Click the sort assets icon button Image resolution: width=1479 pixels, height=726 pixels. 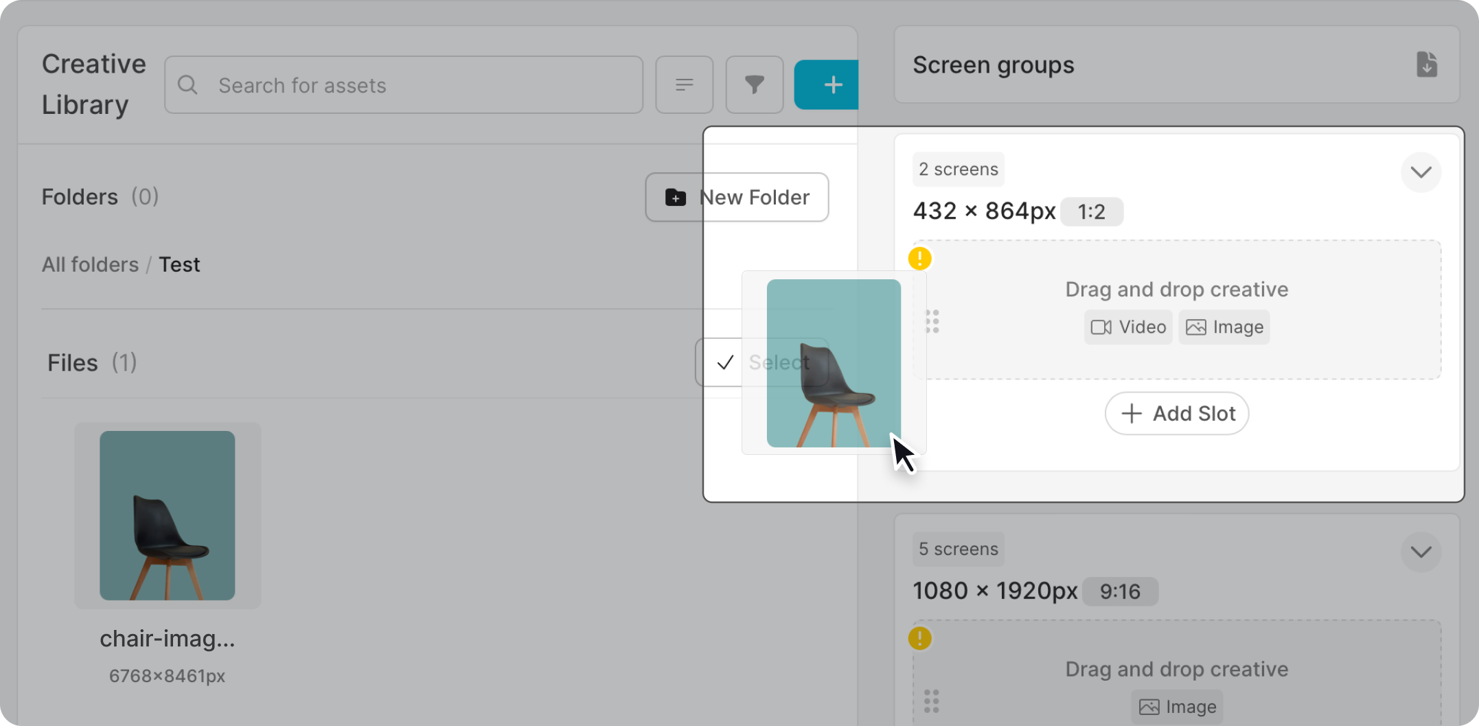(x=684, y=85)
